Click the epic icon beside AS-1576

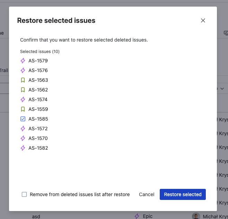point(23,70)
